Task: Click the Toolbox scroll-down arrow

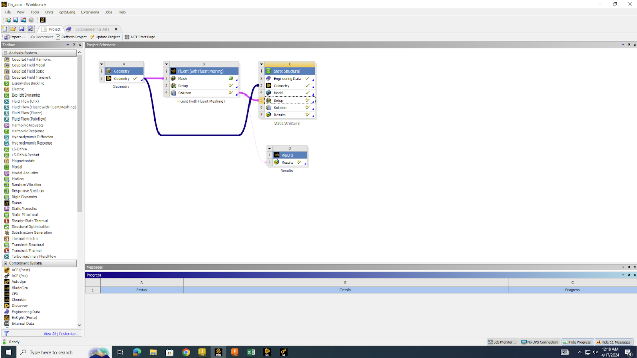Action: click(x=79, y=325)
